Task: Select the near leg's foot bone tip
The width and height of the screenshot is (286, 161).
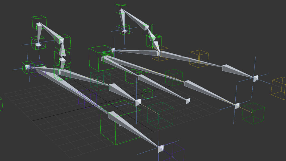Action: 38,45
